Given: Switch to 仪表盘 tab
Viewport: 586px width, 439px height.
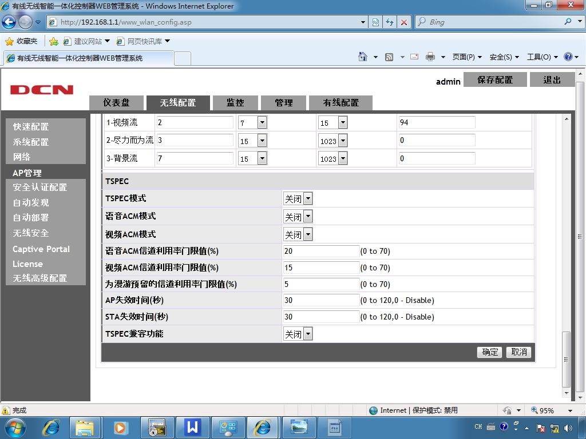Looking at the screenshot, I should 116,103.
